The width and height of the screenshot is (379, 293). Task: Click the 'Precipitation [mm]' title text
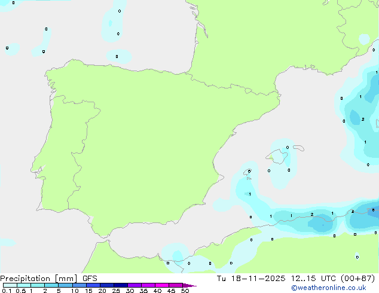[39, 279]
